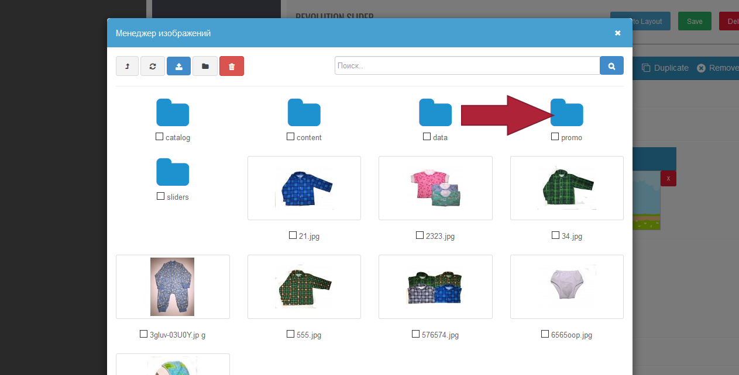The height and width of the screenshot is (375, 739).
Task: Click the new folder icon button
Action: click(205, 66)
